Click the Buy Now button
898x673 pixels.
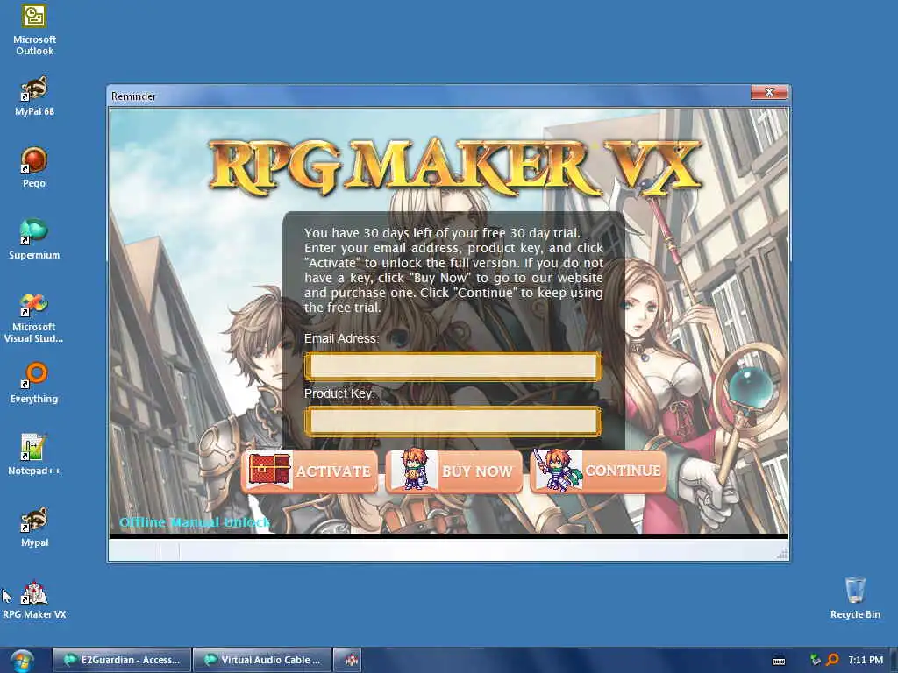[x=454, y=471]
